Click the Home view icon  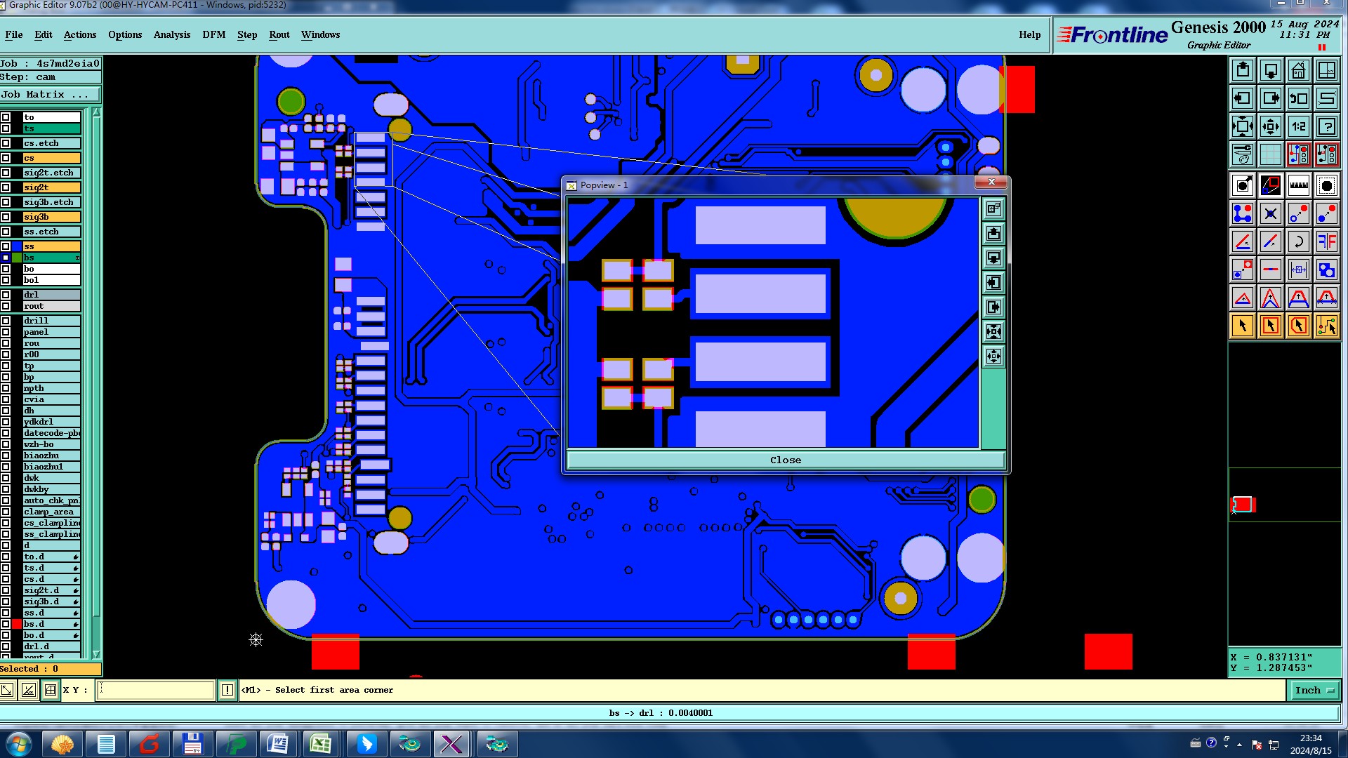pyautogui.click(x=1298, y=71)
